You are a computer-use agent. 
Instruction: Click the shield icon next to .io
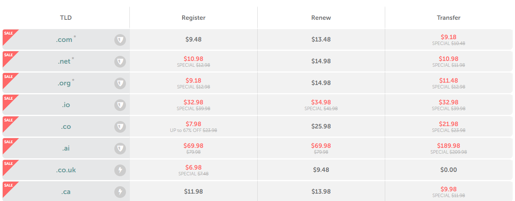click(120, 105)
